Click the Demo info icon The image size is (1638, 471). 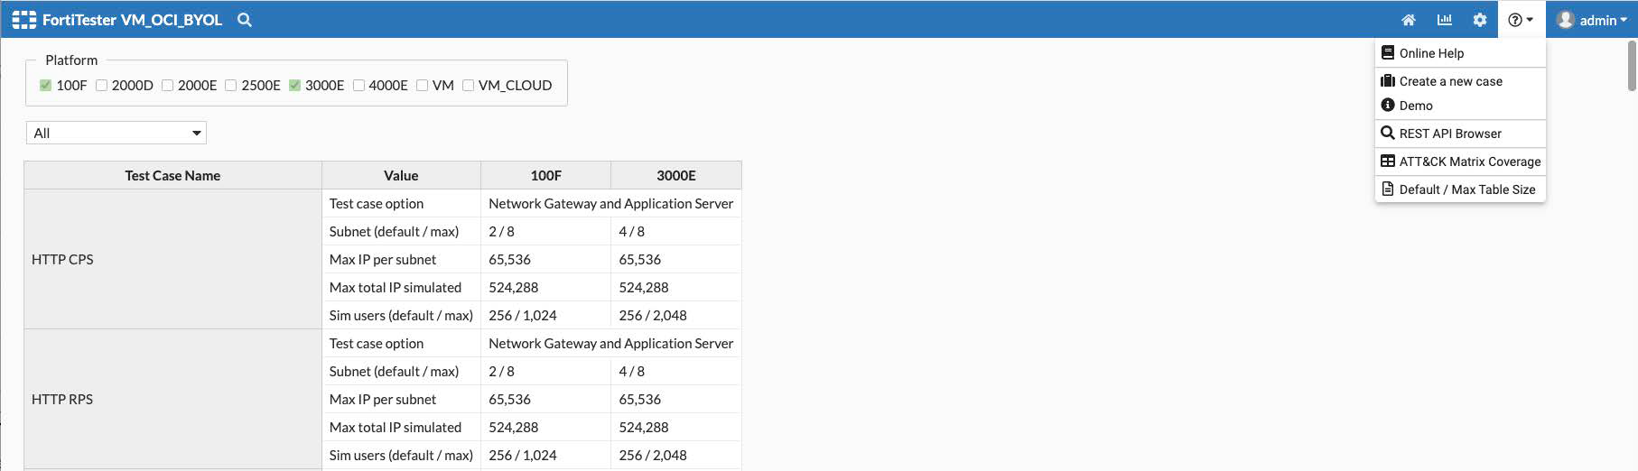[x=1388, y=106]
